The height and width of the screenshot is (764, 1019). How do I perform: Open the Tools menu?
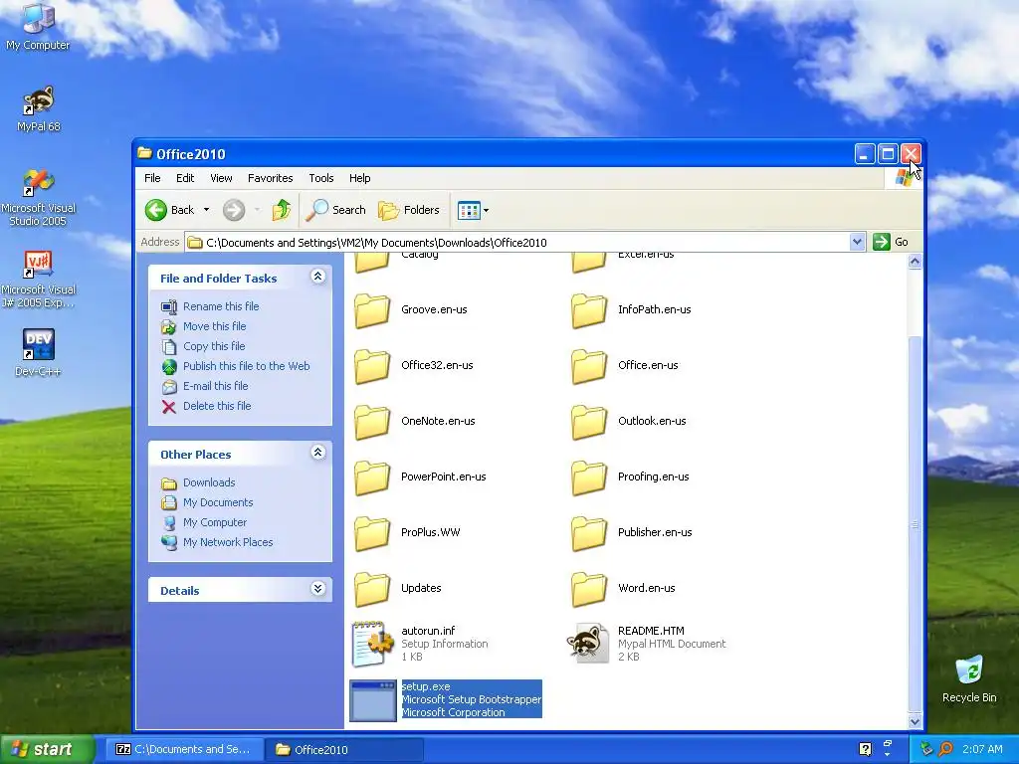321,178
